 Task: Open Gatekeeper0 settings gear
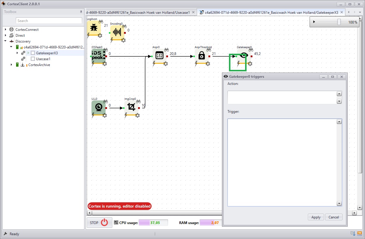[x=250, y=64]
